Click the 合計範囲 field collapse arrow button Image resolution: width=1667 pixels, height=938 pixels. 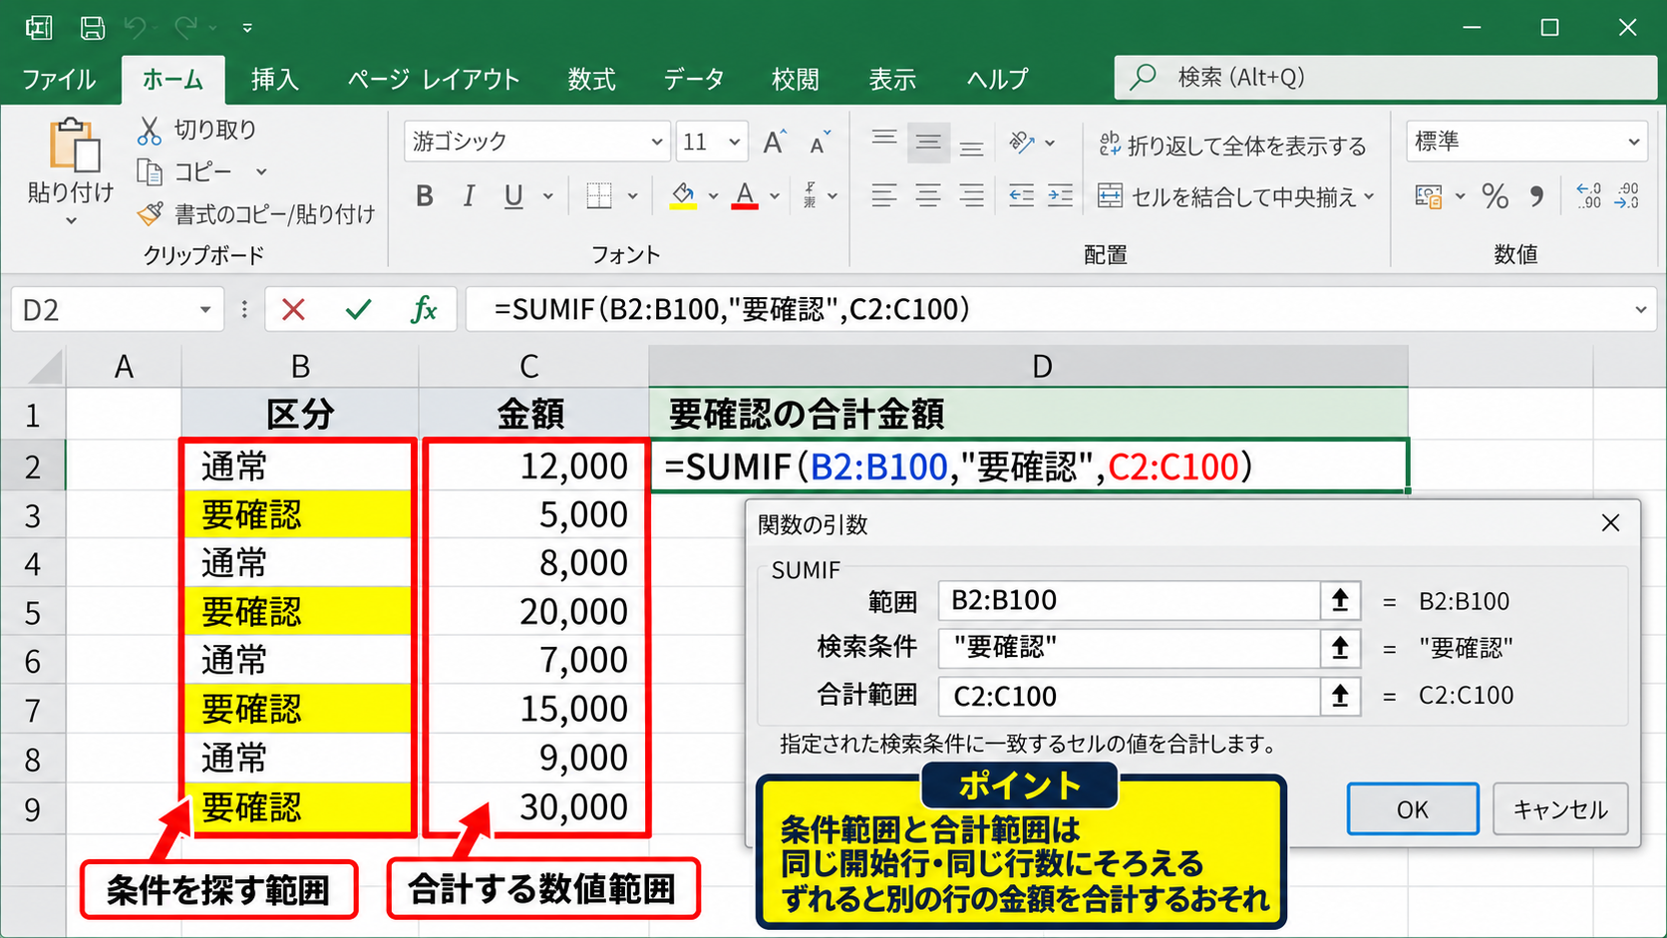(1340, 696)
